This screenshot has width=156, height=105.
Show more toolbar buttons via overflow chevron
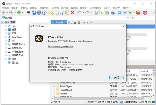click(154, 13)
